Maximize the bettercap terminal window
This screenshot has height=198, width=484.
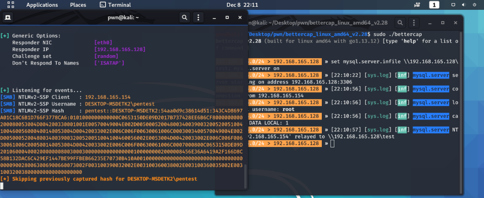coord(443,22)
